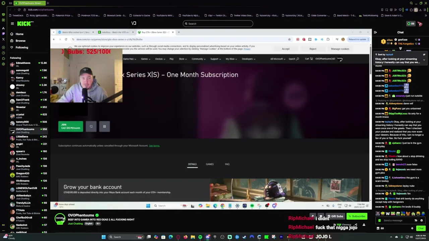The image size is (429, 241).
Task: Open the Windows Start menu
Action: (x=104, y=237)
